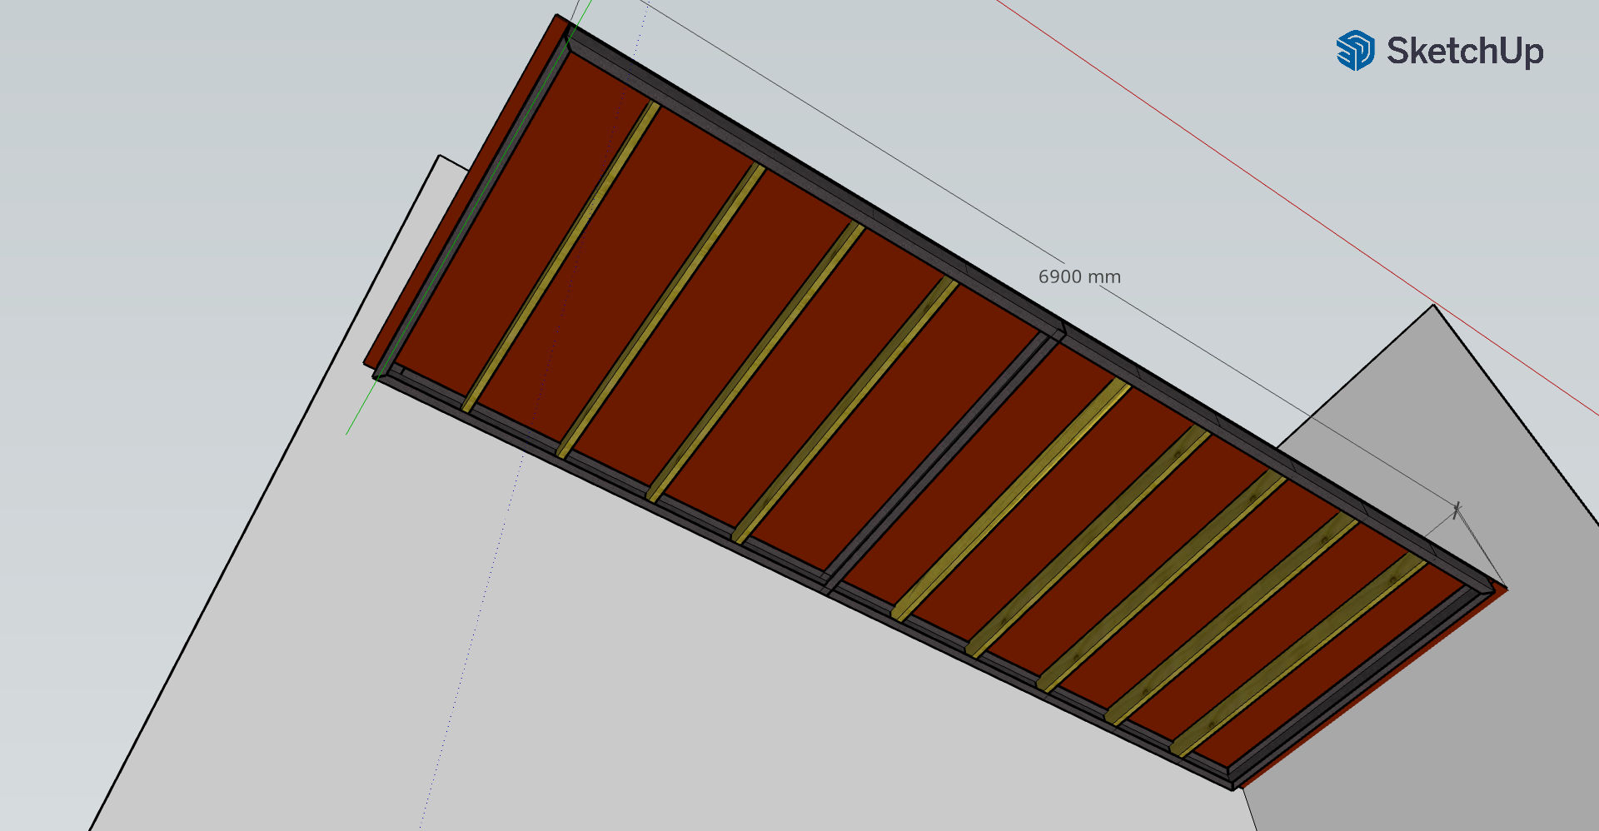This screenshot has height=831, width=1599.
Task: Select the 6900 mm dimension label
Action: click(x=1079, y=277)
